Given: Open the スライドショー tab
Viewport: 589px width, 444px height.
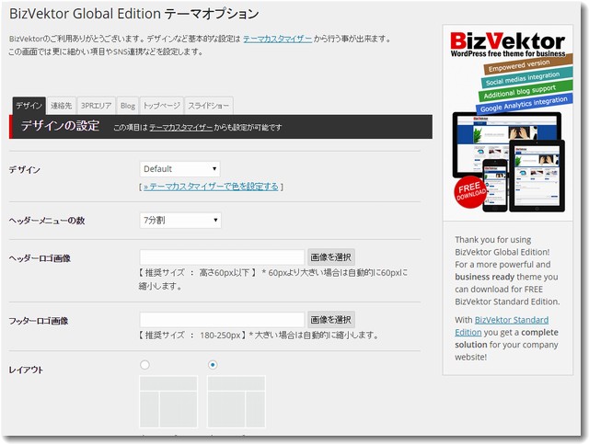Looking at the screenshot, I should (209, 106).
